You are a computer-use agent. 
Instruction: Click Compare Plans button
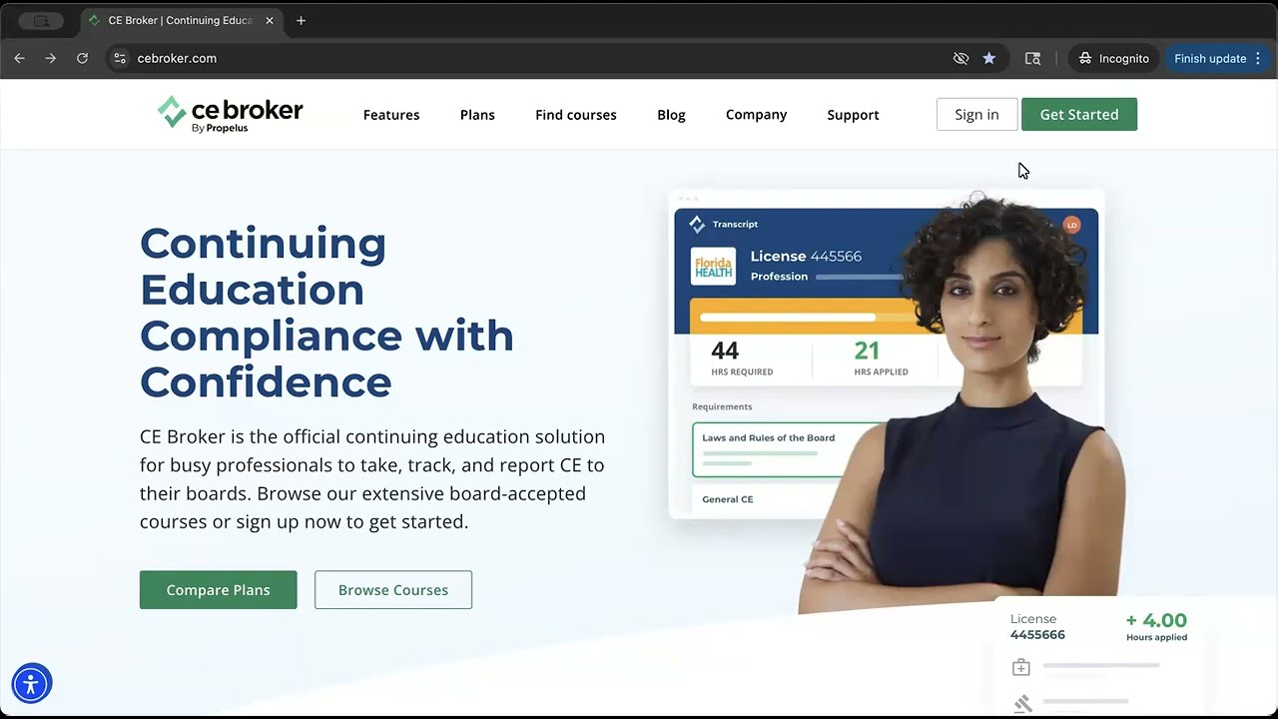(x=218, y=590)
